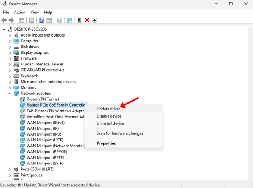The width and height of the screenshot is (253, 188).
Task: Click the ProtonVPN Tunnel adapter icon
Action: 23,99
